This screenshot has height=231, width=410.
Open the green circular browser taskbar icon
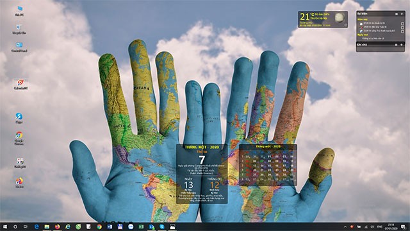pyautogui.click(x=78, y=227)
